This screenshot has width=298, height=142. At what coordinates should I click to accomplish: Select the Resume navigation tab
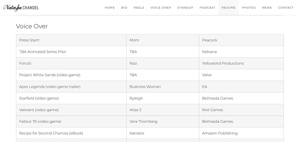229,7
